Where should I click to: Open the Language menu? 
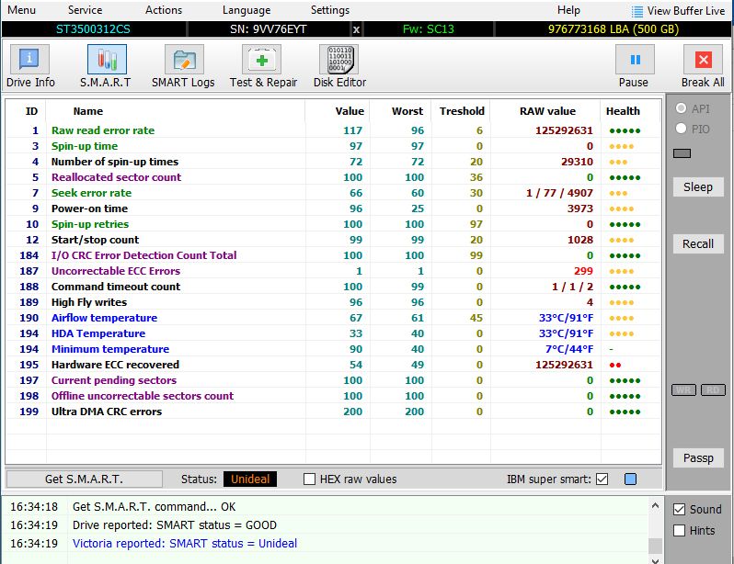click(247, 10)
